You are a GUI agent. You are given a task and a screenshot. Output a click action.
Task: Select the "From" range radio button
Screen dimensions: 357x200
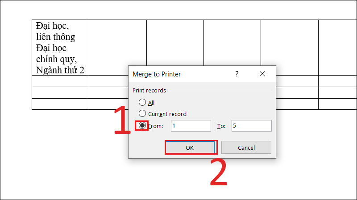142,126
